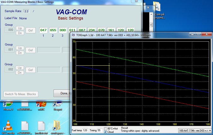Click the Timing value field
The height and width of the screenshot is (135, 213).
point(98,130)
